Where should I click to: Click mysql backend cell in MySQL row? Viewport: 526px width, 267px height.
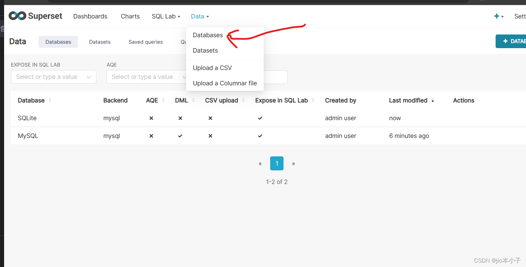click(x=112, y=136)
